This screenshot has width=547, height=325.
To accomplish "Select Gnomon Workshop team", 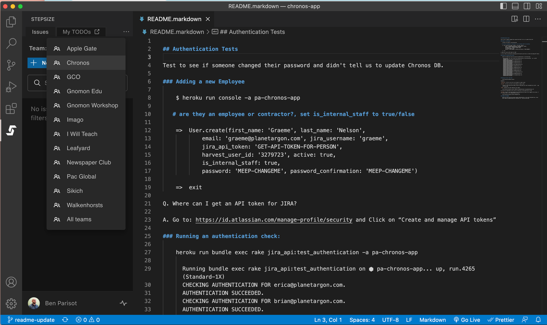I will (86, 105).
